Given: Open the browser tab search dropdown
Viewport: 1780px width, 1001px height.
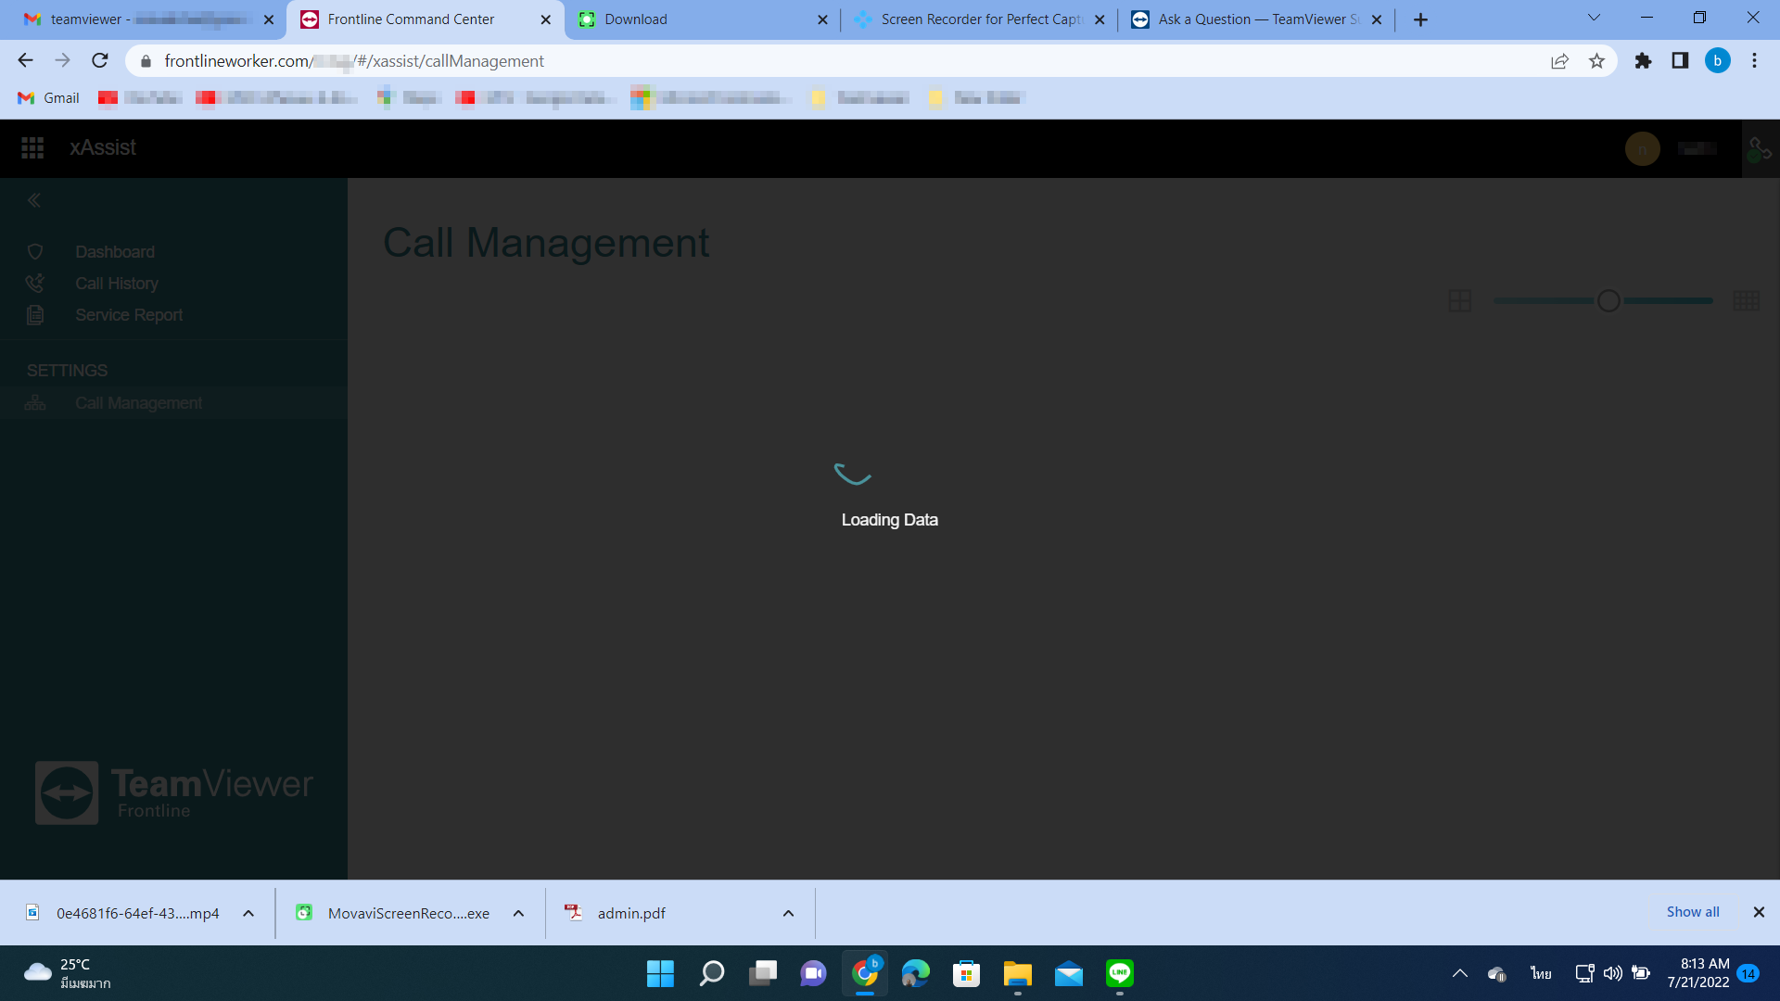Looking at the screenshot, I should coord(1593,18).
